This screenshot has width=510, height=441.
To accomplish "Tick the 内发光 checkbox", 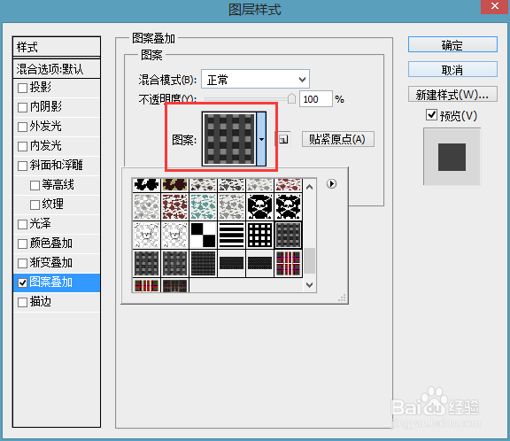I will (x=22, y=146).
